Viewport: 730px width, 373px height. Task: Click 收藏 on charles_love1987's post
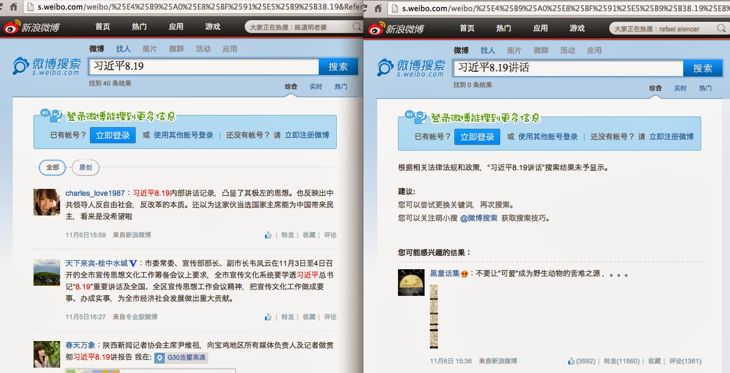pos(309,235)
